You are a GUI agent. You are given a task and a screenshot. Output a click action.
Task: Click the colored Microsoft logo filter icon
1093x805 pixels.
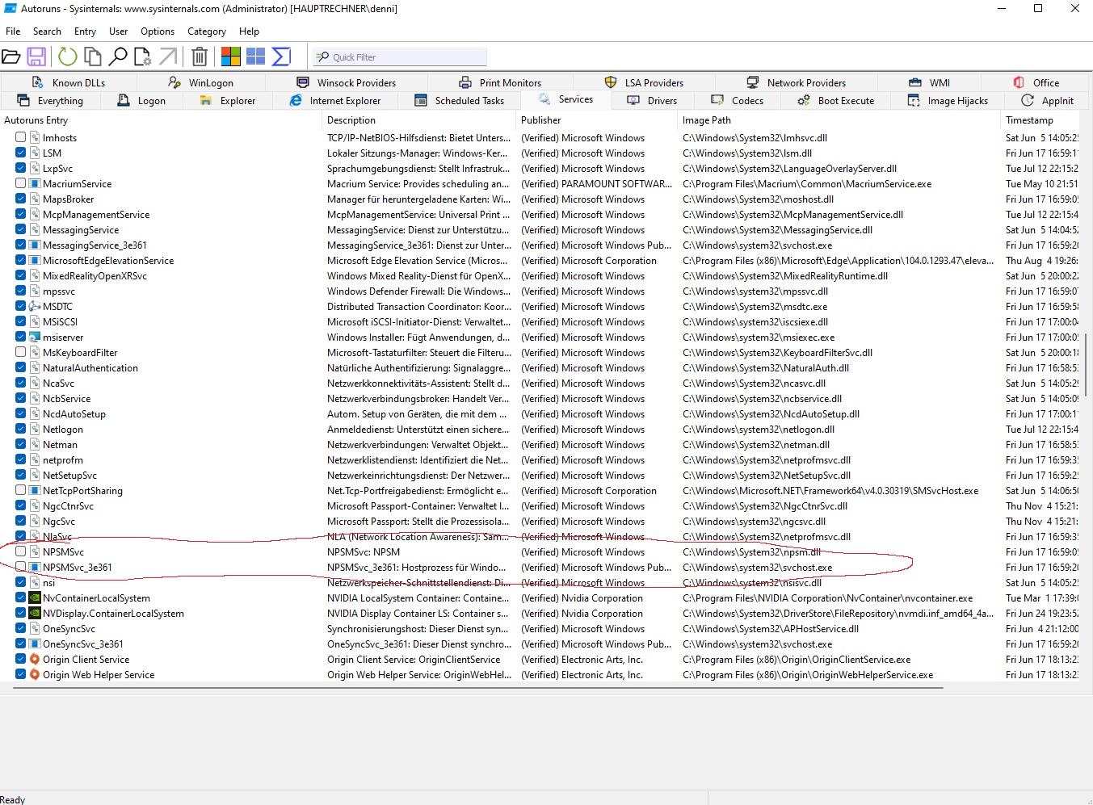[x=231, y=57]
